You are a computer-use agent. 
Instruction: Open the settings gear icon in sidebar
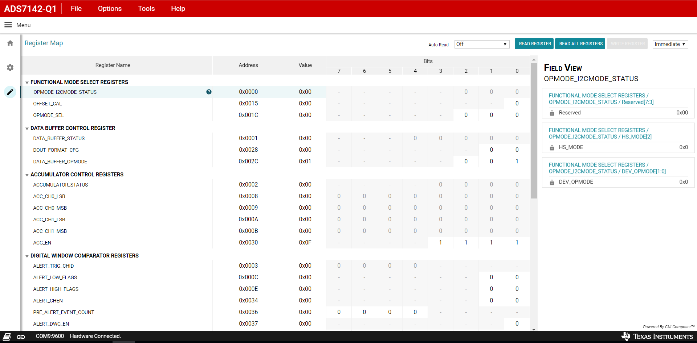10,68
